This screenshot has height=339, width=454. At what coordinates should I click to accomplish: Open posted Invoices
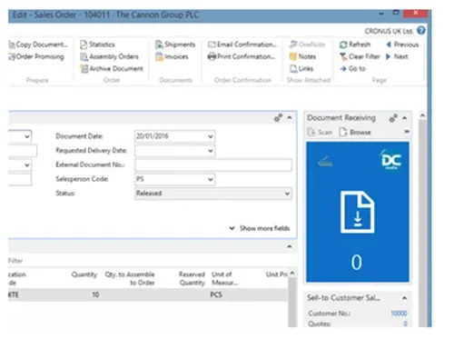click(172, 56)
